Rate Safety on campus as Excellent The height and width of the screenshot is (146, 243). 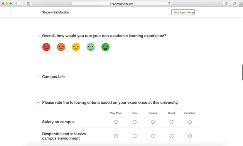click(x=190, y=122)
